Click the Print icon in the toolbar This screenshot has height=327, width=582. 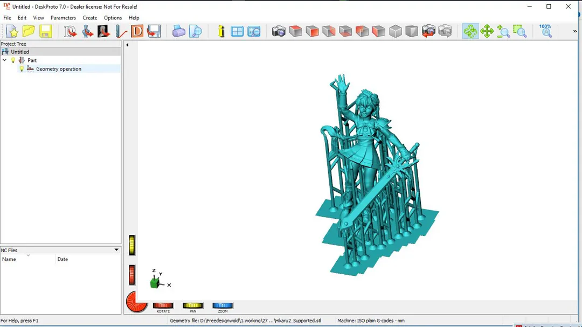pyautogui.click(x=178, y=31)
